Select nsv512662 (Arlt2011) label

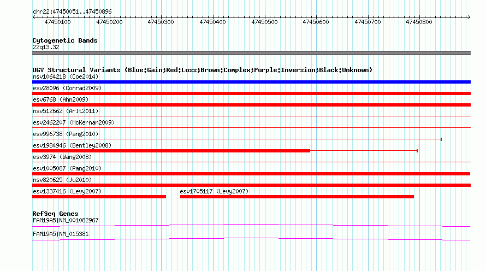point(66,111)
